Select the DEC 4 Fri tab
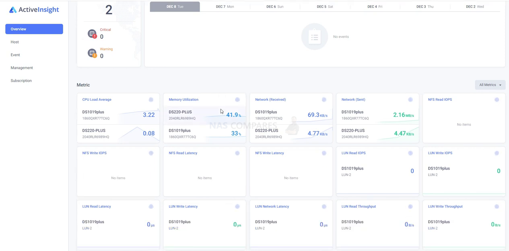The height and width of the screenshot is (251, 509). pyautogui.click(x=375, y=6)
